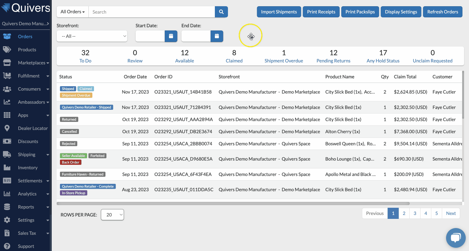Image resolution: width=469 pixels, height=251 pixels.
Task: Click the Support question mark icon
Action: click(7, 246)
